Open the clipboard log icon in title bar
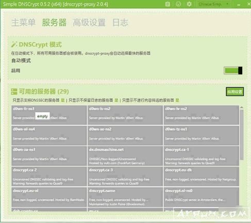This screenshot has width=251, height=223. pyautogui.click(x=168, y=4)
